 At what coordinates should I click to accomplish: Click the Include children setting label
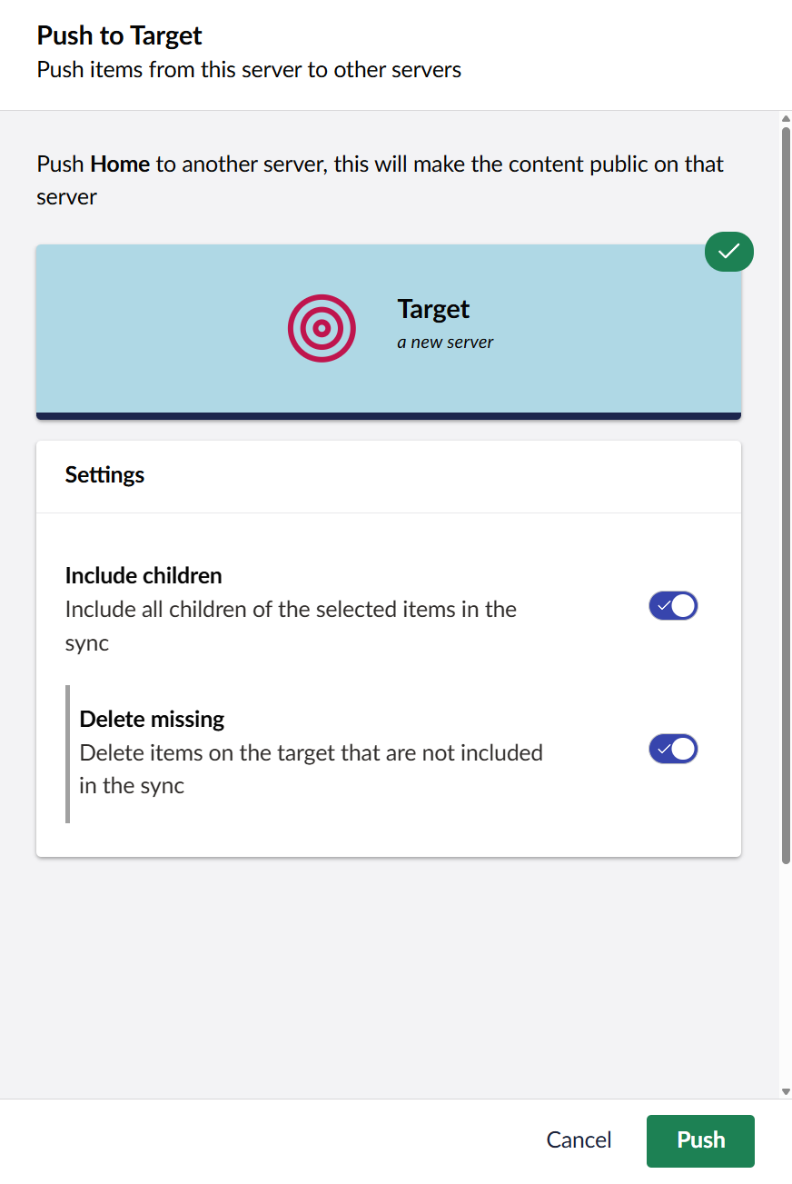(x=143, y=575)
